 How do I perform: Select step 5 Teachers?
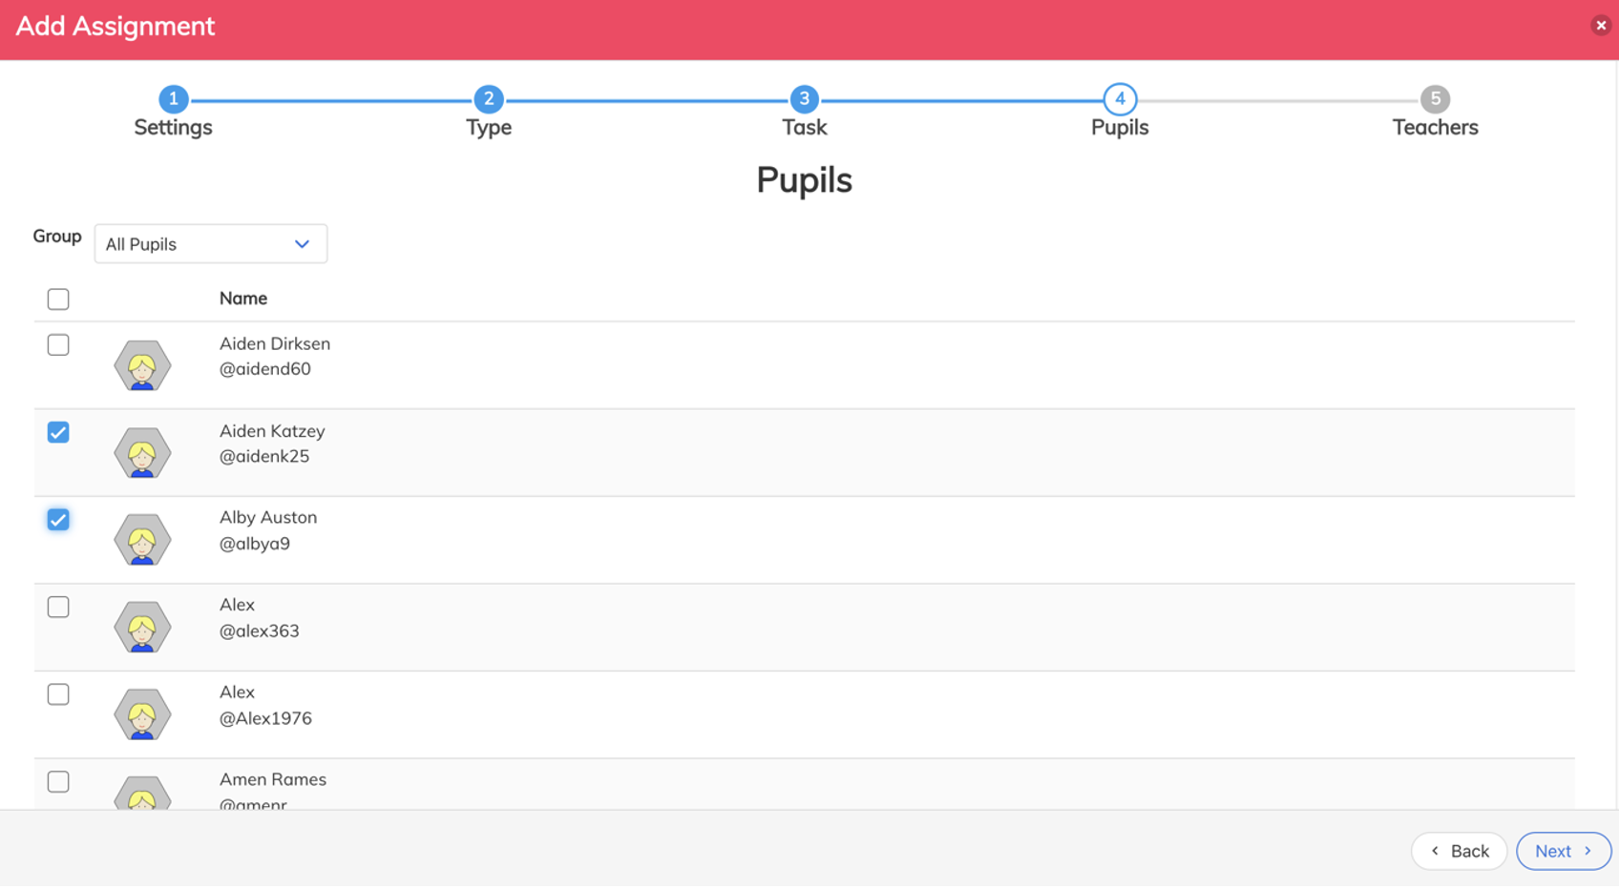1435,99
